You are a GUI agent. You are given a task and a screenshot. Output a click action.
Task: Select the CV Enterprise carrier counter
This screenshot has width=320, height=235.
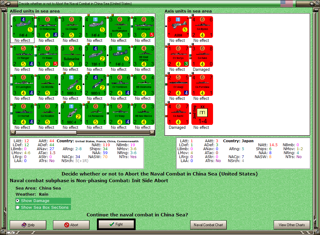coord(47,27)
